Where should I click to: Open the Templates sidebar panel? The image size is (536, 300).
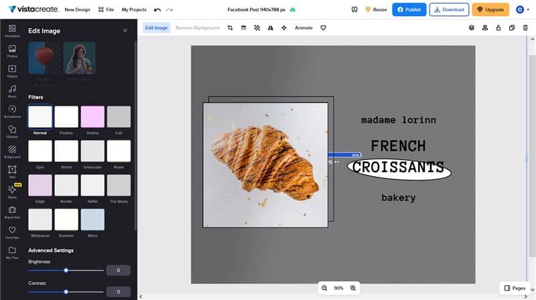tap(12, 31)
